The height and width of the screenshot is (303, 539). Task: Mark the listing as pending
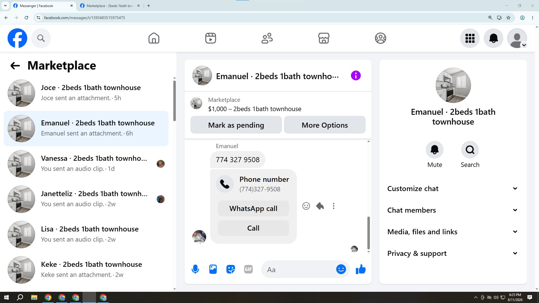236,125
